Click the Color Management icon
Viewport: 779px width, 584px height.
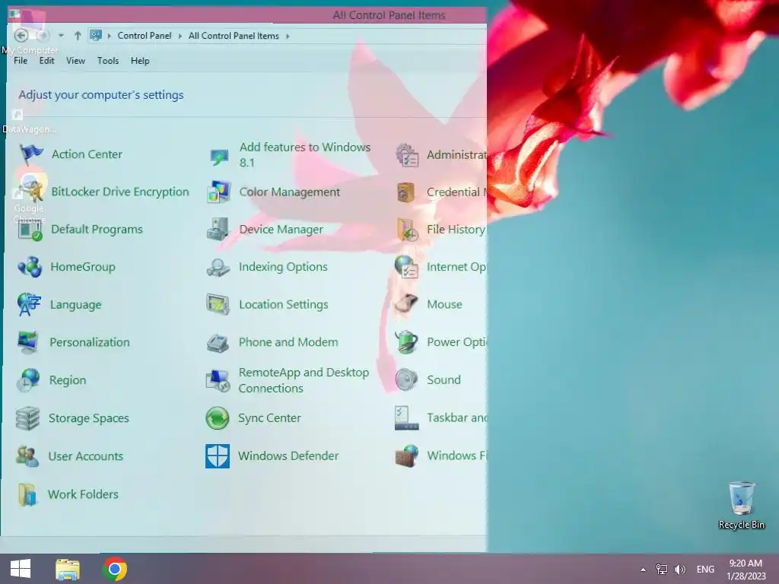tap(218, 192)
